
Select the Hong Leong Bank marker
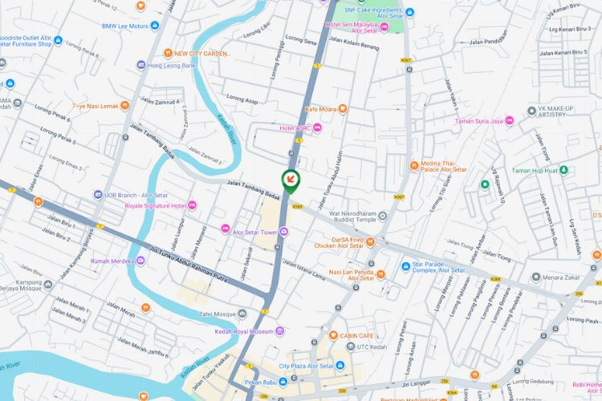(141, 65)
